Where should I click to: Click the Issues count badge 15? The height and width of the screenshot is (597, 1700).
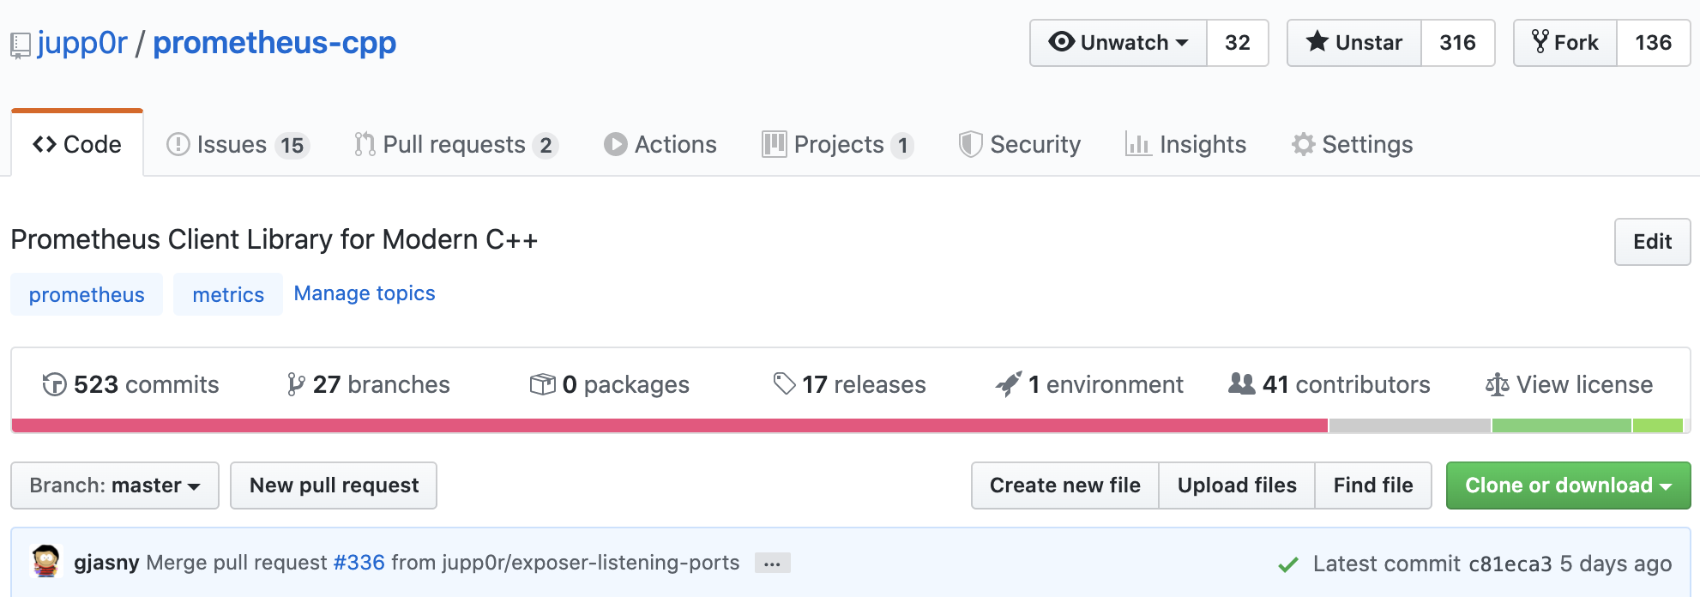[292, 146]
